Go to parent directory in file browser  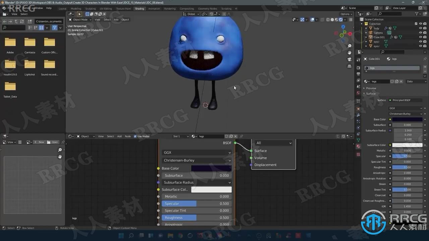pyautogui.click(x=16, y=21)
